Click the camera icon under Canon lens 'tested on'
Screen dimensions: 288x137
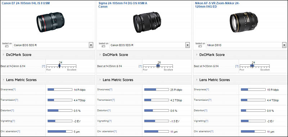7,46
